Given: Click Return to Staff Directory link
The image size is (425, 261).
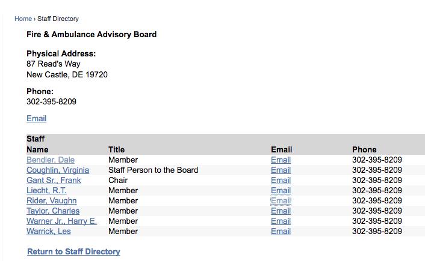Looking at the screenshot, I should point(73,251).
